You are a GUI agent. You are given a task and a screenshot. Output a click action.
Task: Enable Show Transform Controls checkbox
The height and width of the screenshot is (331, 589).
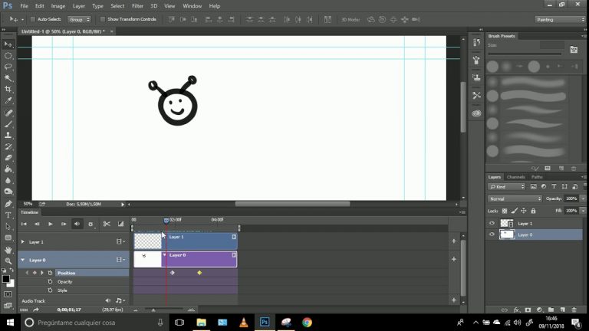click(x=103, y=19)
